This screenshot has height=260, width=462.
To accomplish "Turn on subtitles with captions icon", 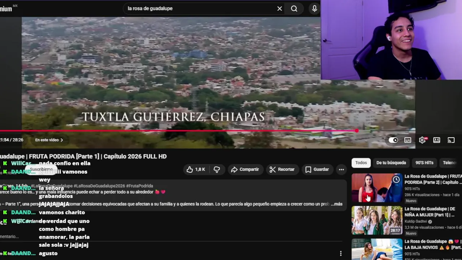I will tap(407, 140).
